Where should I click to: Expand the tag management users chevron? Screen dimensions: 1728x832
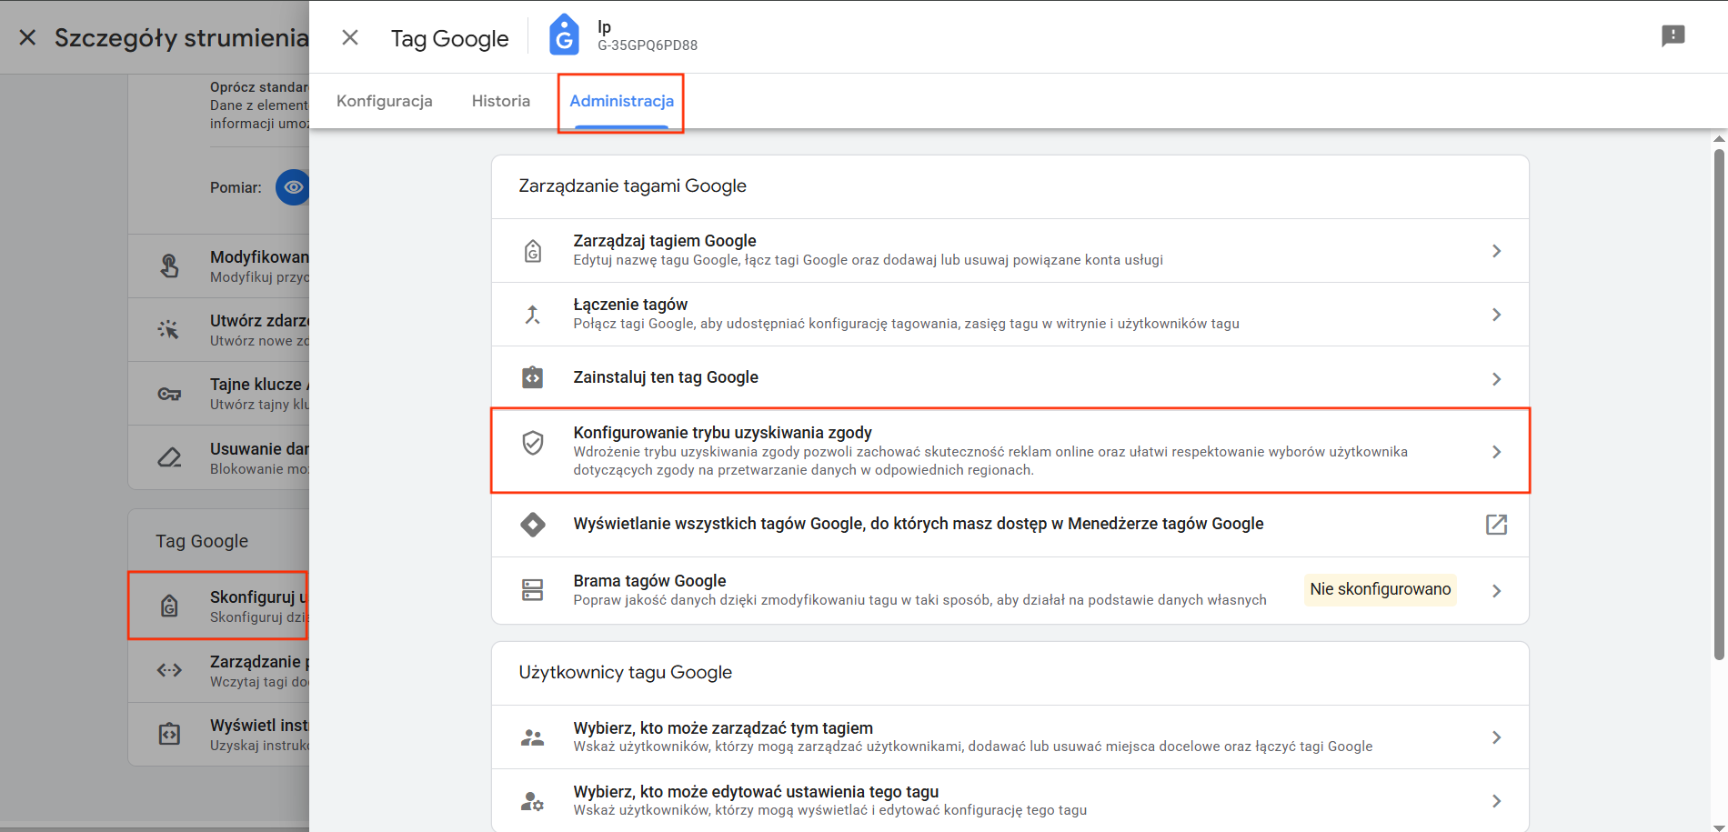[1496, 737]
